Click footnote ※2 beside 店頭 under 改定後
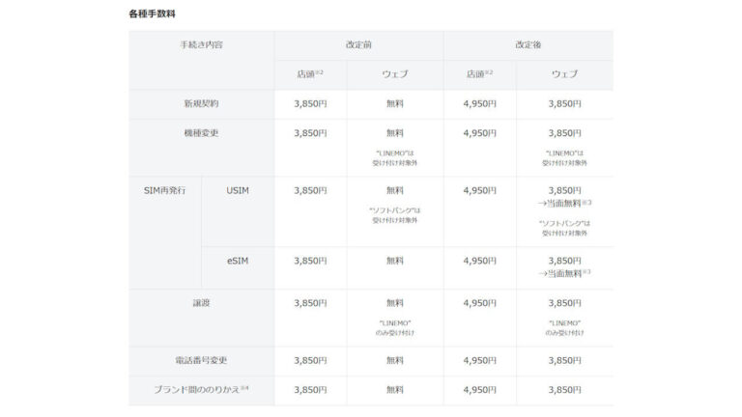 [x=493, y=72]
